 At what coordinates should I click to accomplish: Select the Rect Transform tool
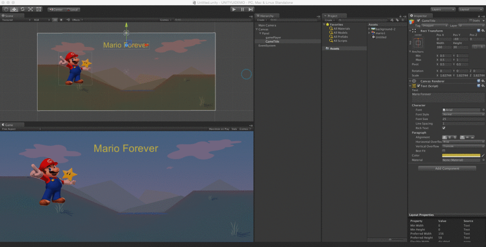click(39, 9)
